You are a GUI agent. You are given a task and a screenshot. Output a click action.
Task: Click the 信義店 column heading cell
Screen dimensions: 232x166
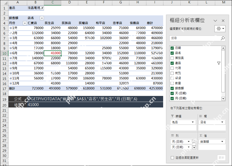point(138,23)
